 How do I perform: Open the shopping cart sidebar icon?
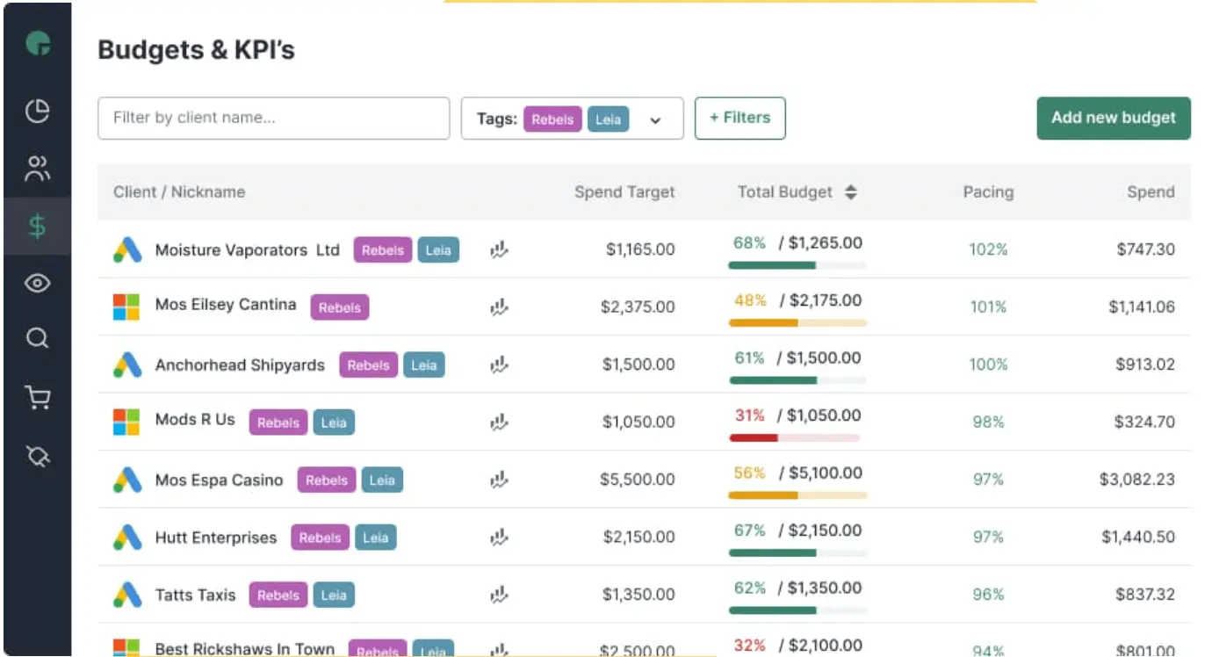(37, 398)
